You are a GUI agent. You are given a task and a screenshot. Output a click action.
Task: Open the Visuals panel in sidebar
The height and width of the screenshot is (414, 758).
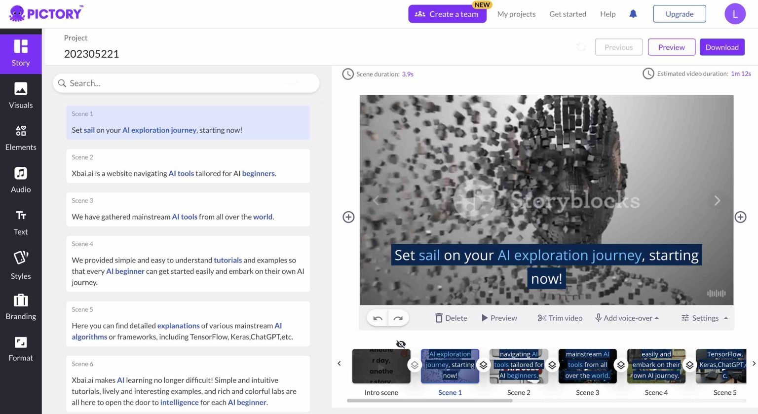tap(21, 96)
